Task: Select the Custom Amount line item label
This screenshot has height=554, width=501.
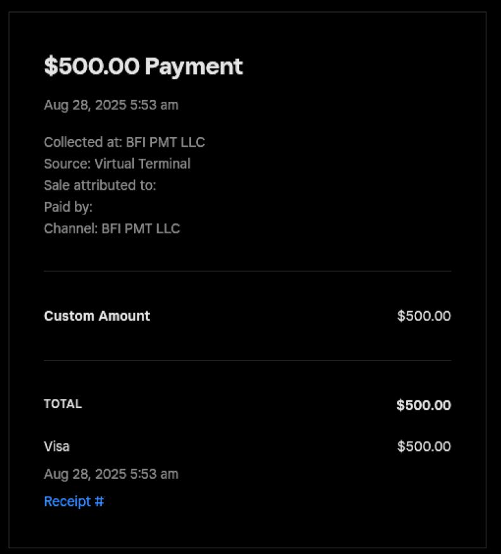Action: click(97, 316)
